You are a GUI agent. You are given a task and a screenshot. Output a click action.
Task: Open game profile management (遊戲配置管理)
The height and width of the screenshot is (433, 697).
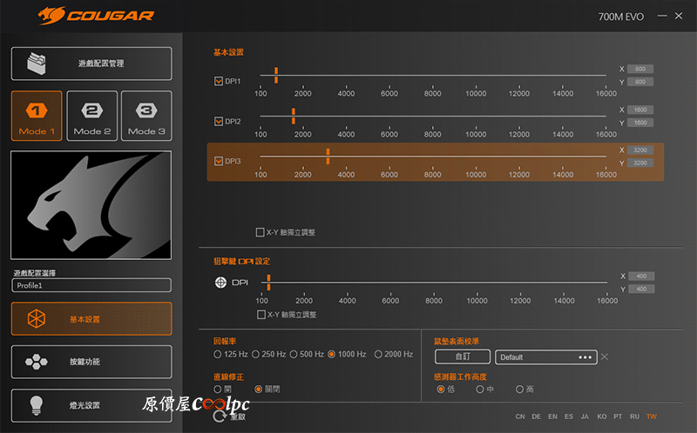(91, 63)
